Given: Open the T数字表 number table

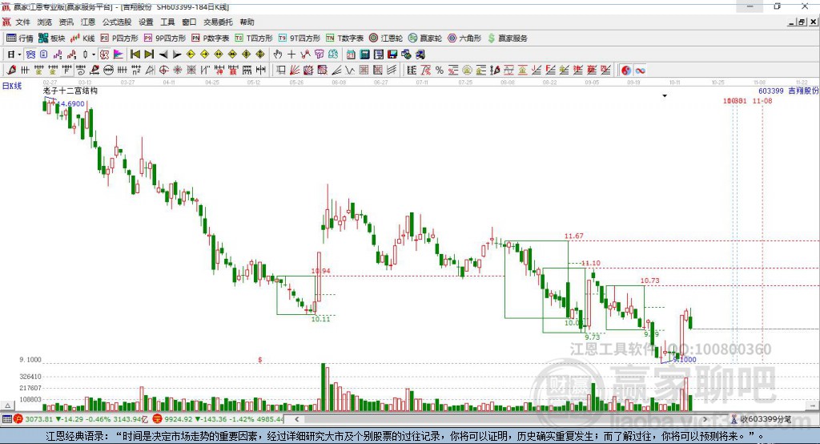Looking at the screenshot, I should coord(344,38).
